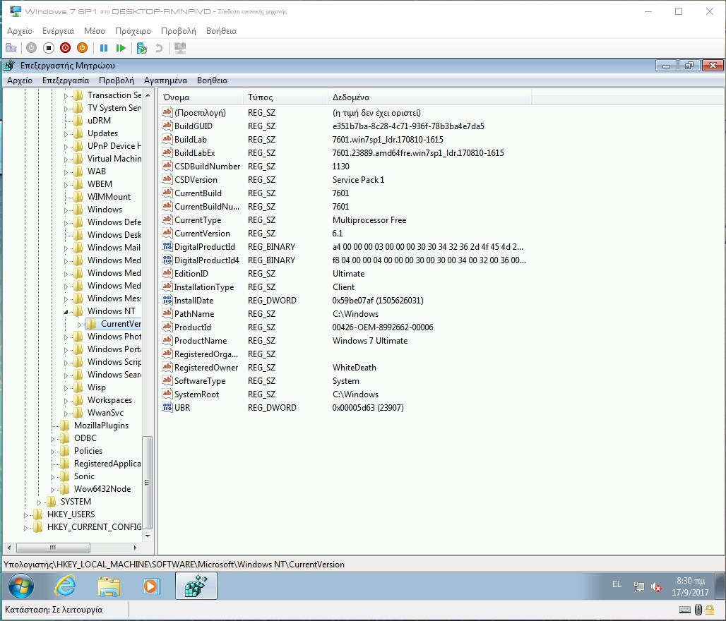Open Internet Explorer from the taskbar
The width and height of the screenshot is (726, 621).
point(65,586)
